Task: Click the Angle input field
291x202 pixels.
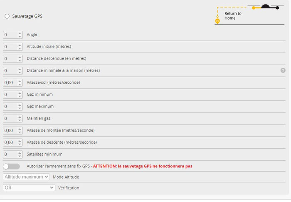Action: point(12,35)
